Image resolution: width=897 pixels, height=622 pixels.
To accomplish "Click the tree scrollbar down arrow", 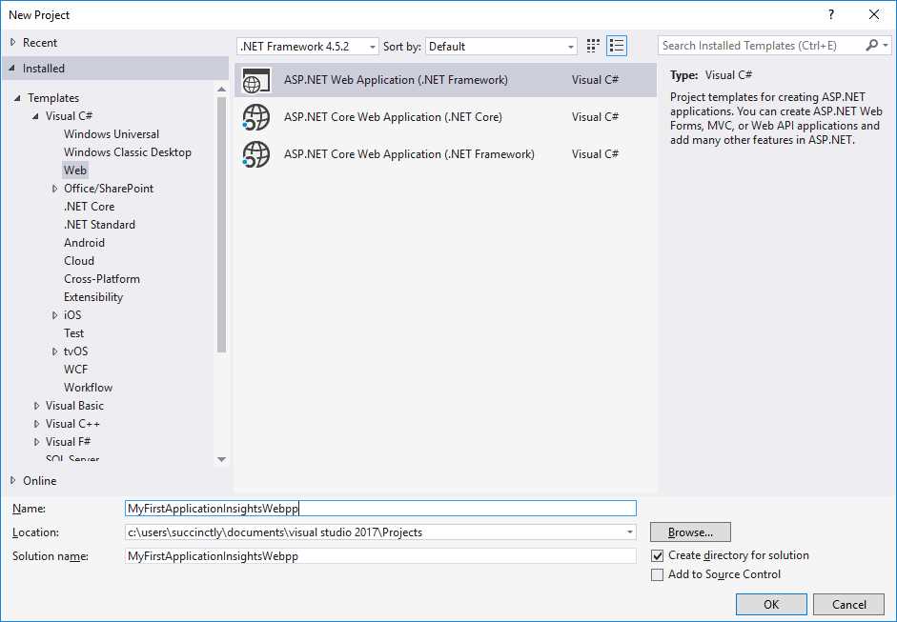I will [222, 460].
